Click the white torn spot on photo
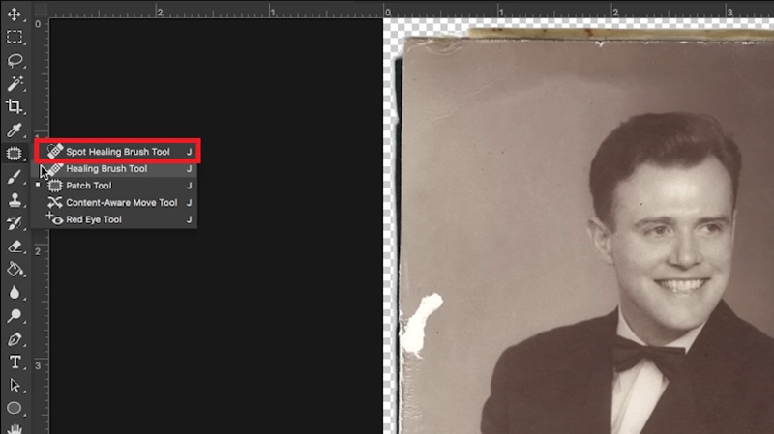 click(424, 326)
